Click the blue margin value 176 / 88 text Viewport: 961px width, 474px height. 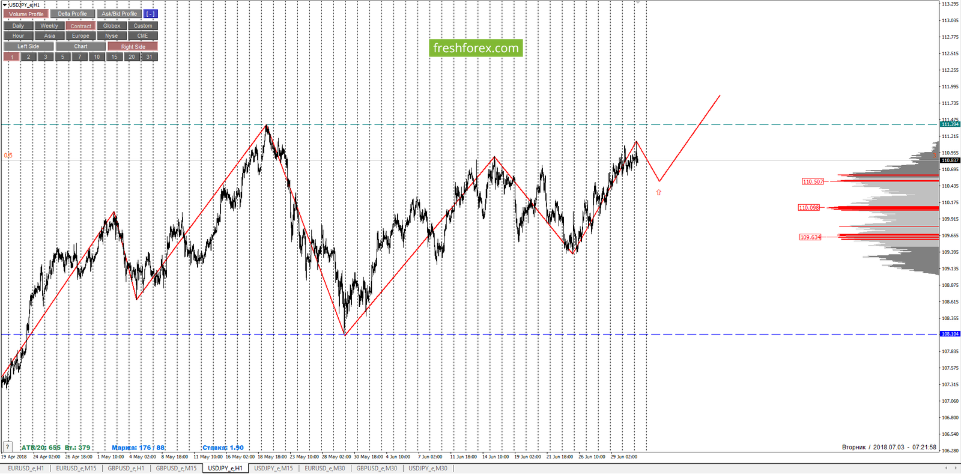pyautogui.click(x=150, y=448)
